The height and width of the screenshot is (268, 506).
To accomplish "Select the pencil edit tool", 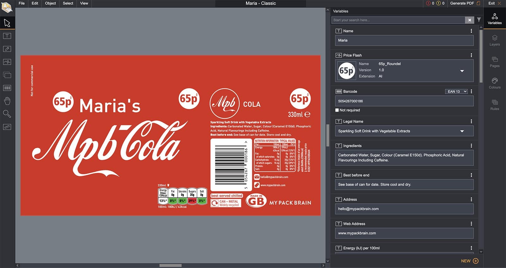I will pos(7,49).
